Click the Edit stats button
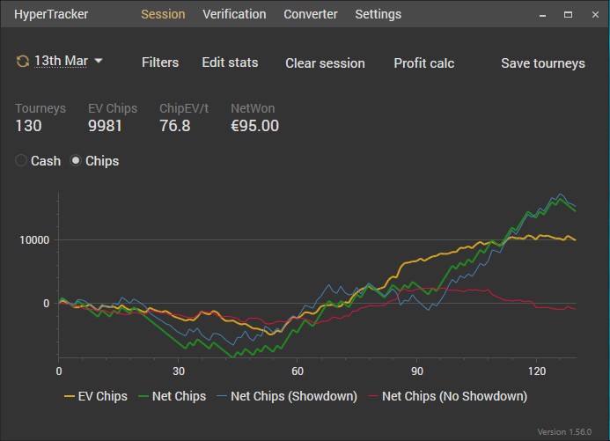Viewport: 610px width, 441px height. coord(230,62)
